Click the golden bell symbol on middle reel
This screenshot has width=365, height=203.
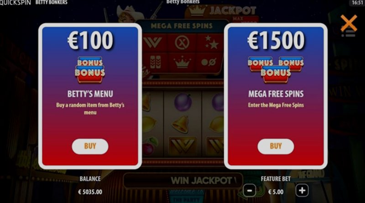click(181, 124)
